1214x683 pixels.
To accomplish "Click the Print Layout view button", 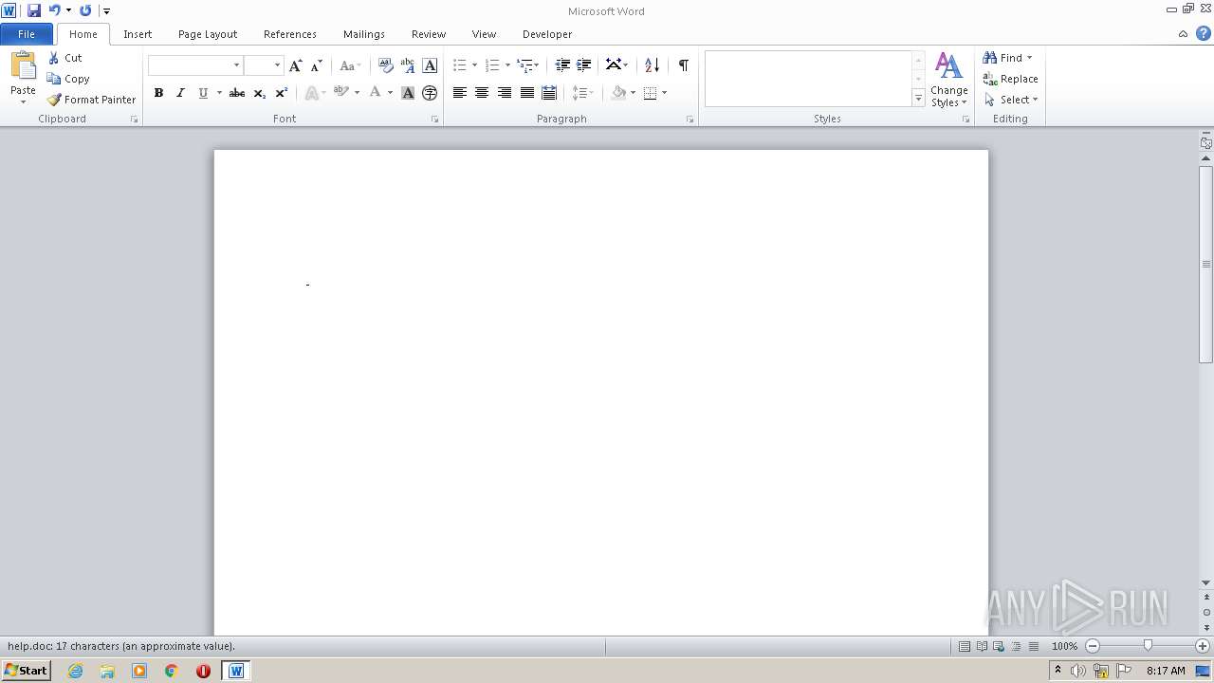I will [965, 646].
